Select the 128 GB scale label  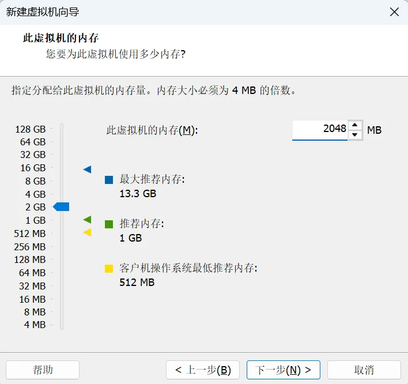click(31, 129)
